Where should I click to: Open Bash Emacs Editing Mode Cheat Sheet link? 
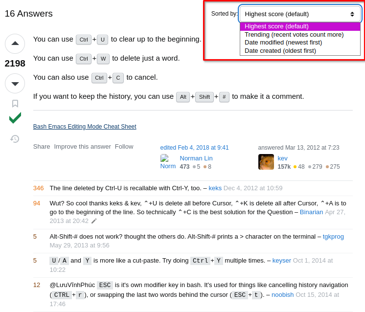[x=85, y=127]
